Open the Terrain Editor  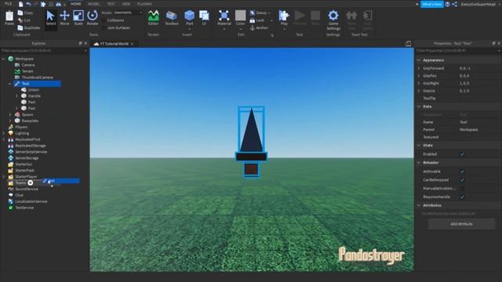(154, 17)
